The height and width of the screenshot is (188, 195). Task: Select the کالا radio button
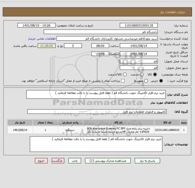155,74
